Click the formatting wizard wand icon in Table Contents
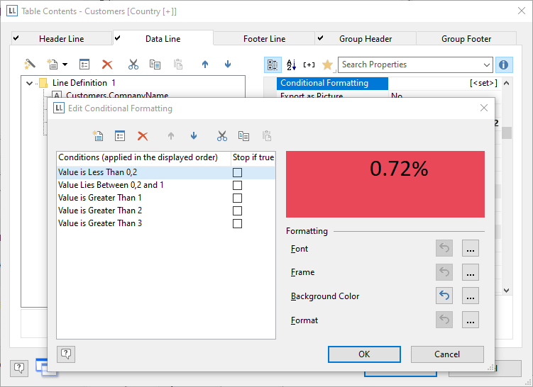 (x=30, y=64)
